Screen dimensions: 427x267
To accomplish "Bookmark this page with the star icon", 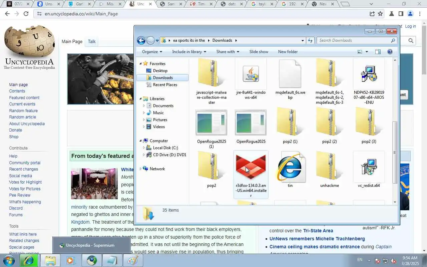I will point(380,14).
